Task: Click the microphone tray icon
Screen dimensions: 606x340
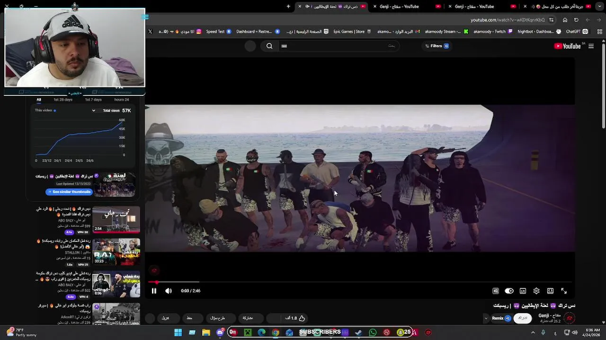Action: click(x=543, y=332)
